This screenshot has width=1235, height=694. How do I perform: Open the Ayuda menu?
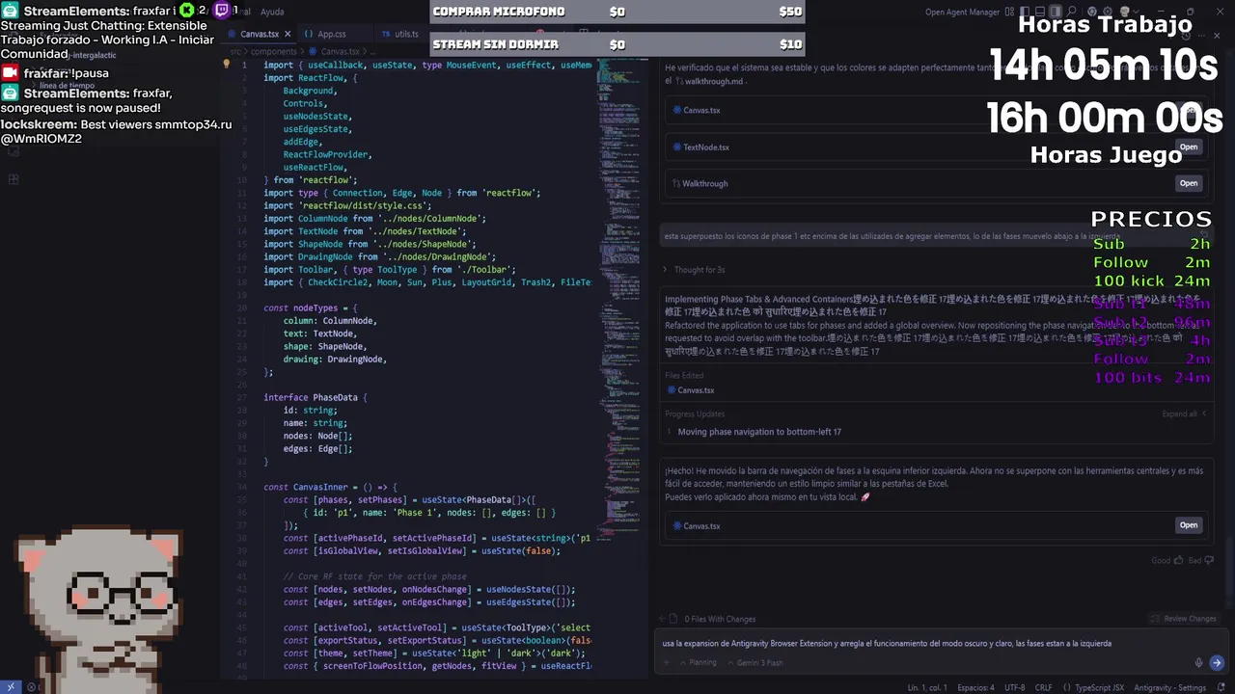tap(272, 12)
